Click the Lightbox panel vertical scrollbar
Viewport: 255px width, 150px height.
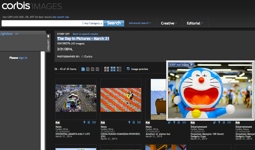click(x=43, y=101)
